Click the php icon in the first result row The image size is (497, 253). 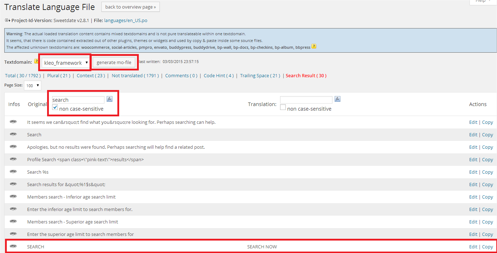coord(13,122)
